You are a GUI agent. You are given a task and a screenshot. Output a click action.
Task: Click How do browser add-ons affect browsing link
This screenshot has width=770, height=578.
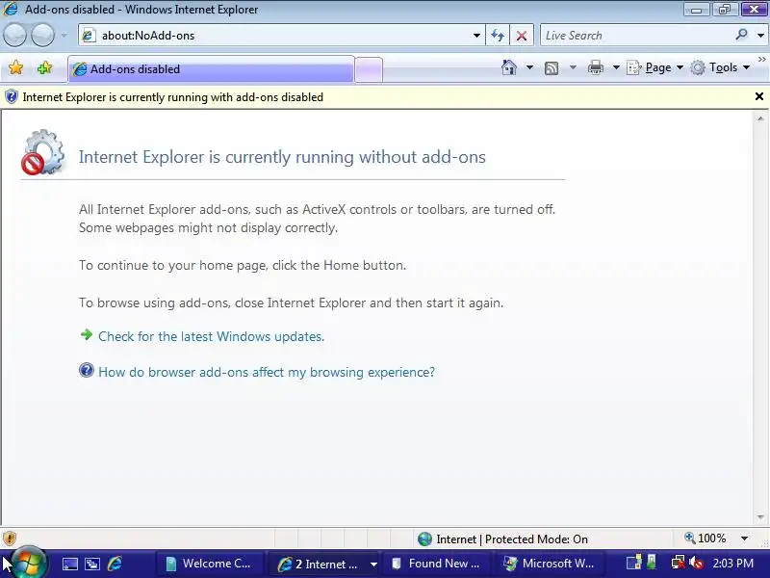tap(267, 372)
